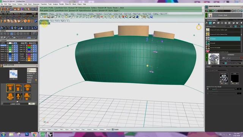Open Photoshop from taskbar
The height and width of the screenshot is (137, 243).
coord(27,134)
